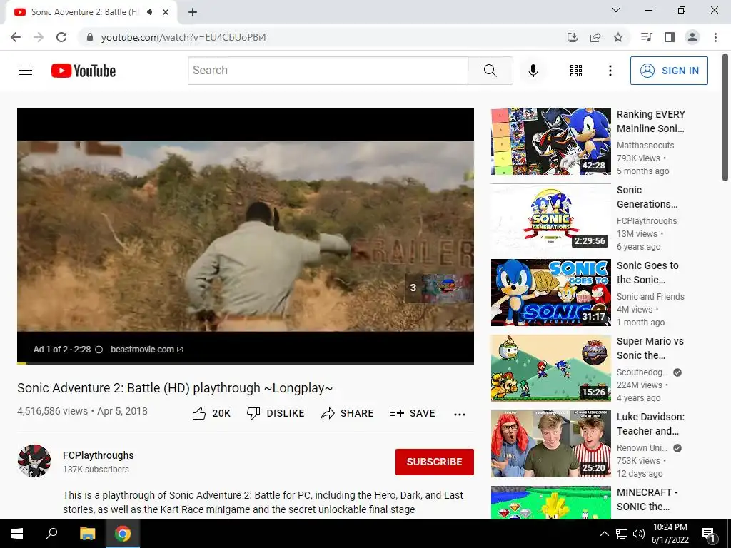This screenshot has height=548, width=731.
Task: Click Chrome icon on taskbar
Action: (x=123, y=534)
